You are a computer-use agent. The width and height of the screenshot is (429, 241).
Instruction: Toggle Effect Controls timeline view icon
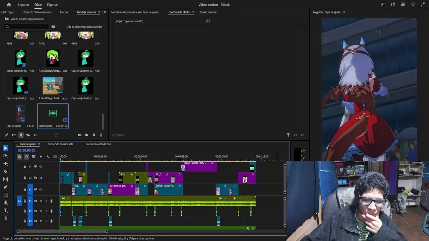[208, 21]
